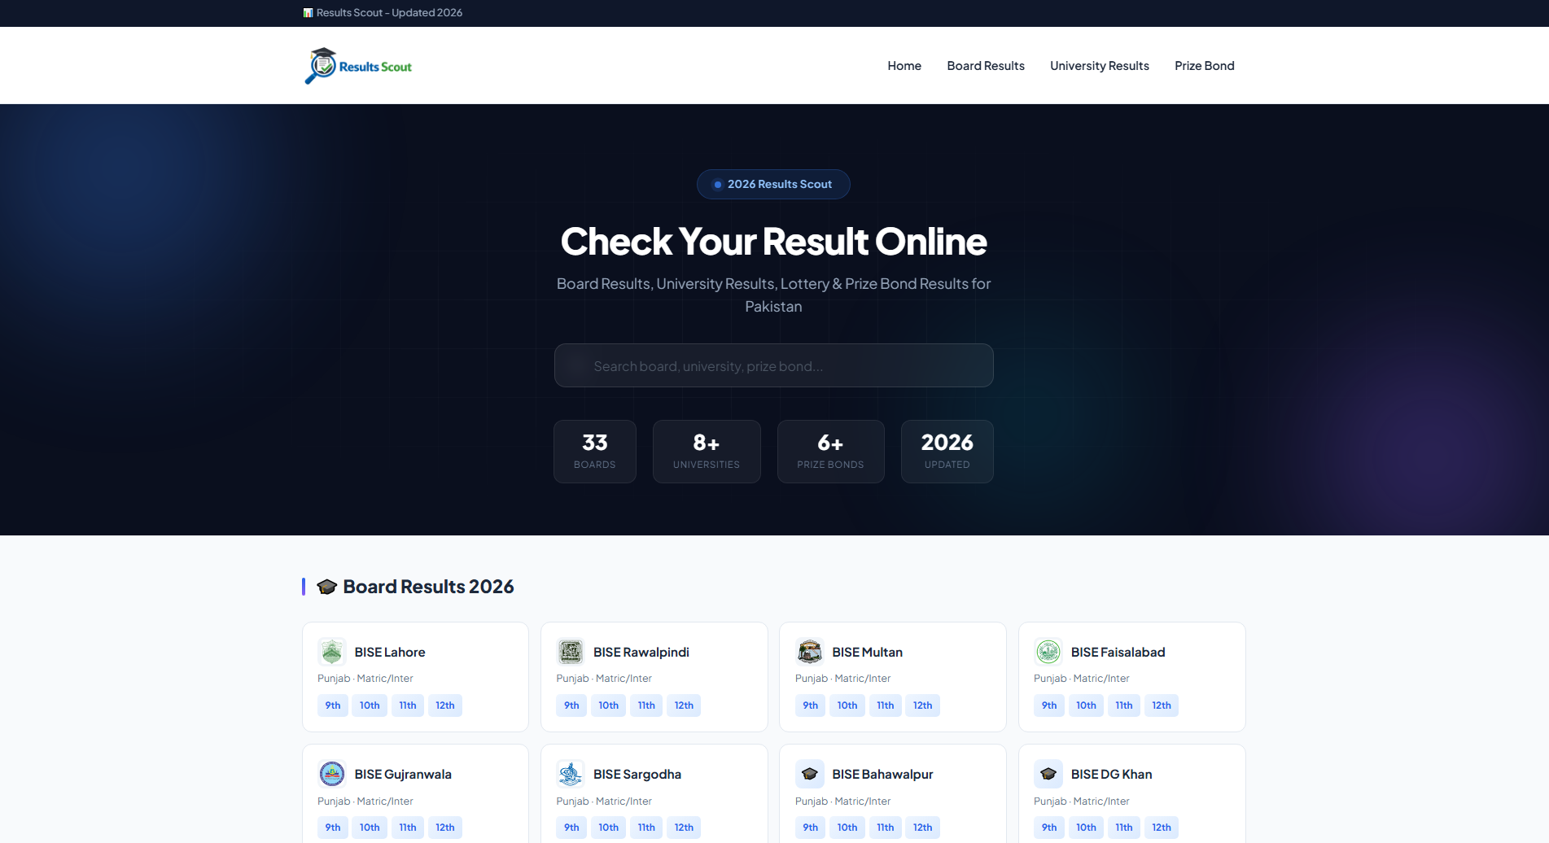Viewport: 1549px width, 843px height.
Task: Click the BISE DG Khan graduation cap icon
Action: pos(1048,774)
